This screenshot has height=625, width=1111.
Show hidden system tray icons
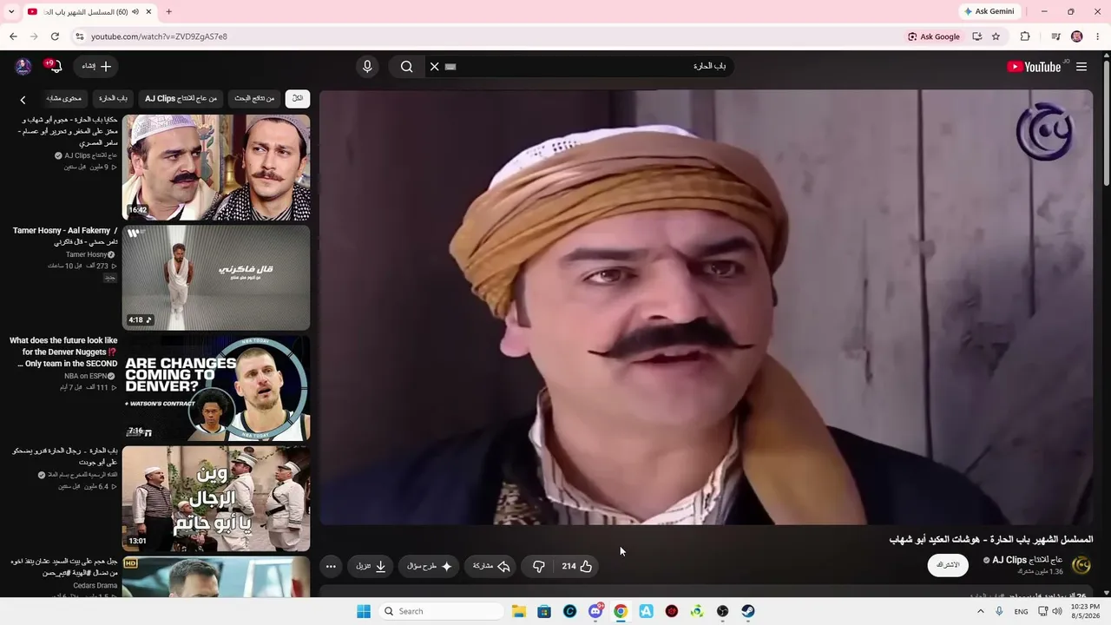point(981,611)
